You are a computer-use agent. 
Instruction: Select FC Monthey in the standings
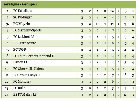(x=22, y=82)
